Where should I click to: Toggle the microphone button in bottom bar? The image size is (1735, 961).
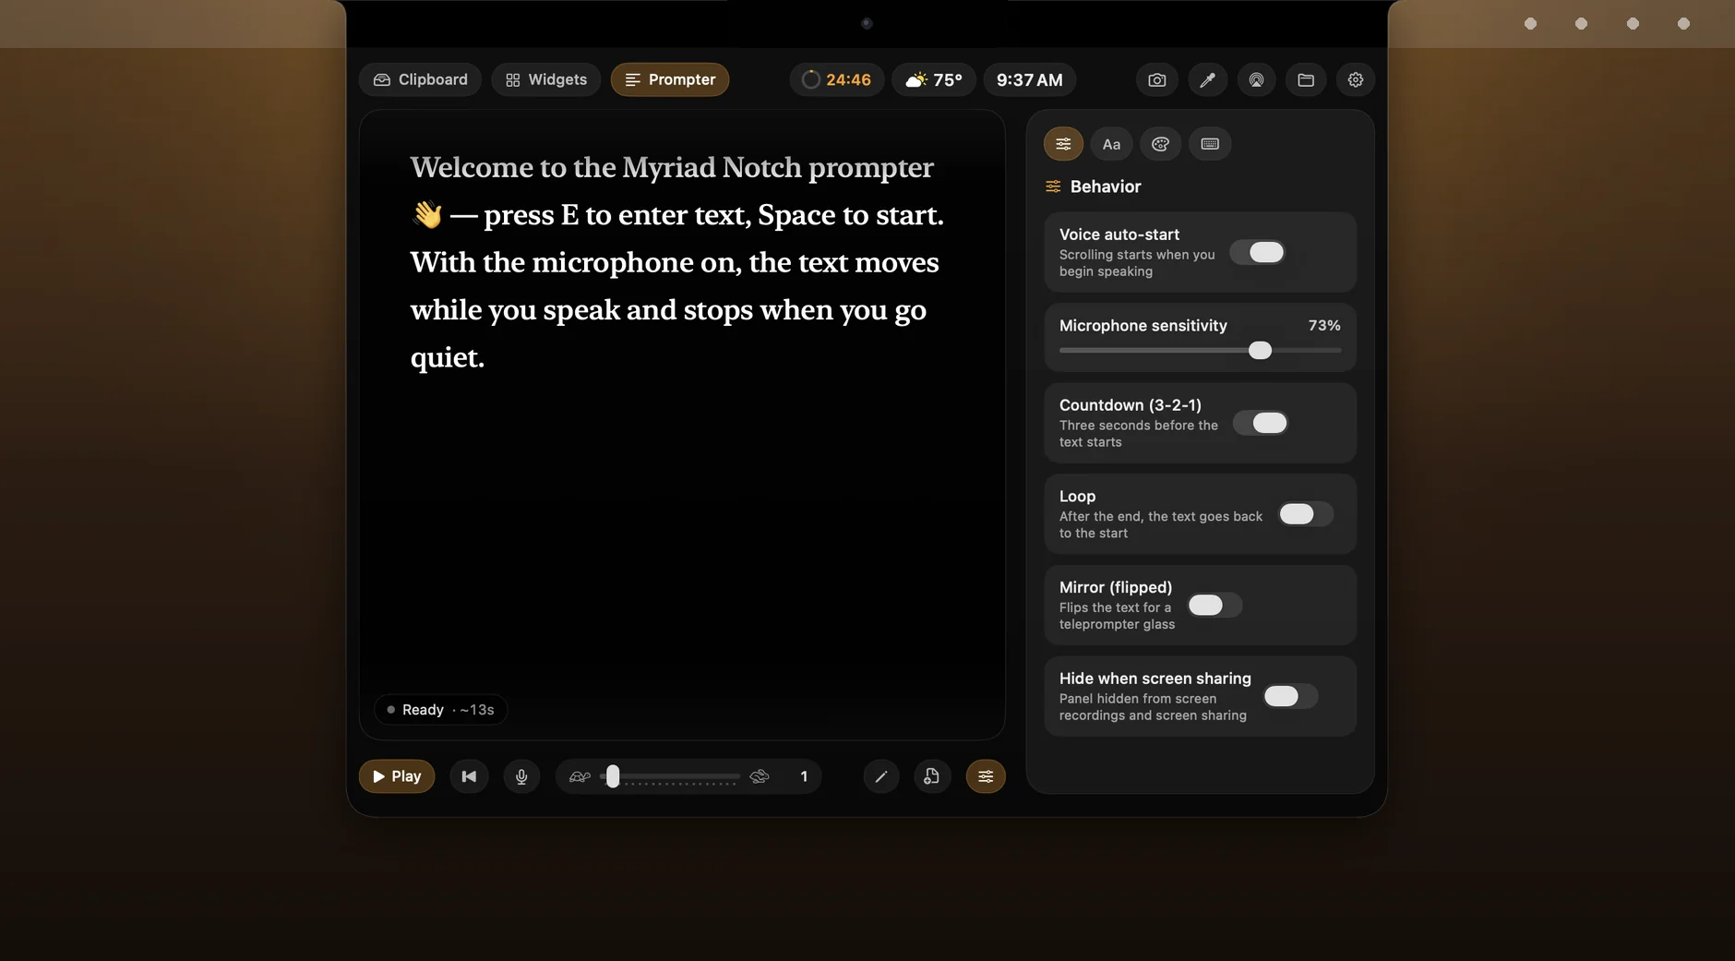point(521,776)
